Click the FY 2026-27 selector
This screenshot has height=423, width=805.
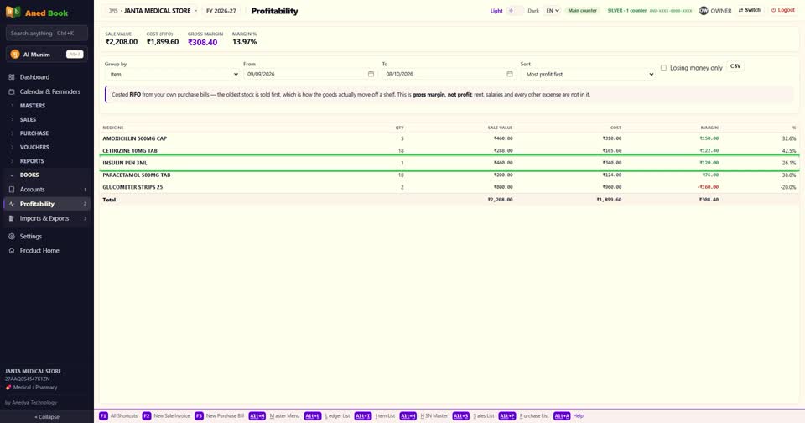[x=221, y=10]
